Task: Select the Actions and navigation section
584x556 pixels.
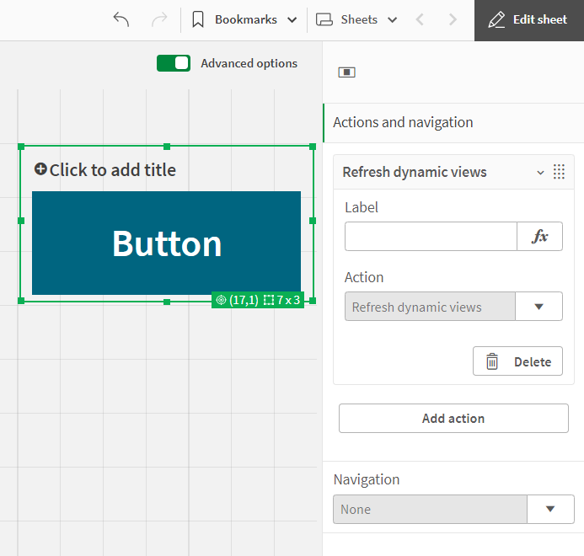Action: click(x=403, y=122)
